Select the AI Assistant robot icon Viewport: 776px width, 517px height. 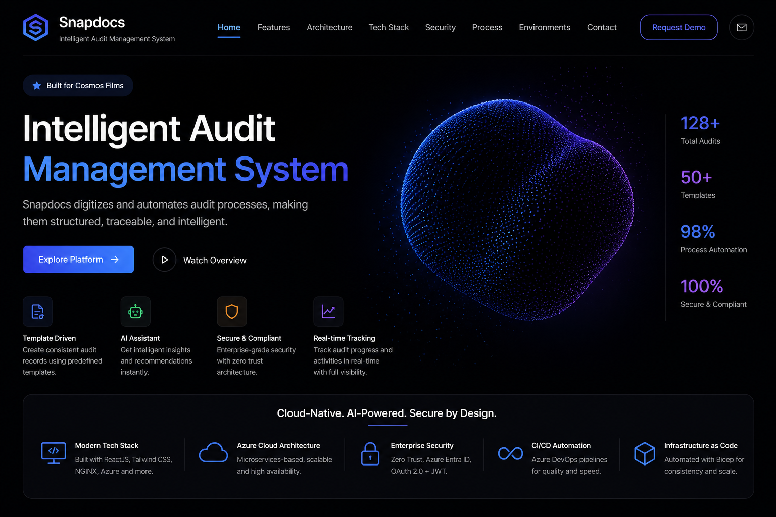(135, 312)
